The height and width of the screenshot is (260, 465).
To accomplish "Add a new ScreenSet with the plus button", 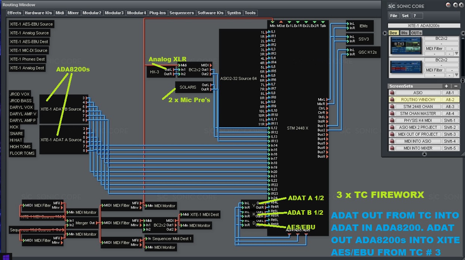I will [446, 86].
